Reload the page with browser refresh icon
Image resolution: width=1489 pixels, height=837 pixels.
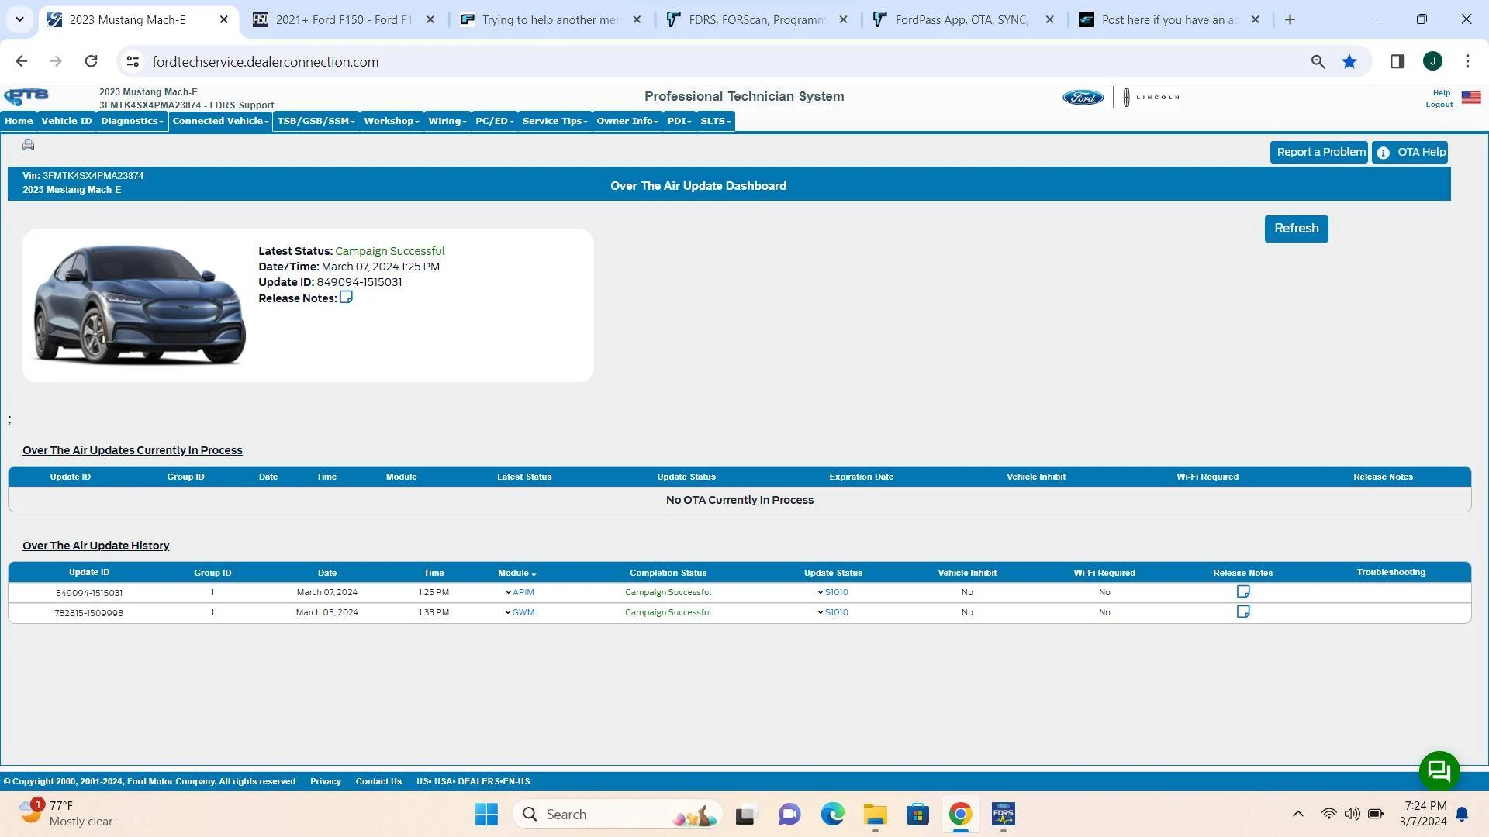pos(91,61)
